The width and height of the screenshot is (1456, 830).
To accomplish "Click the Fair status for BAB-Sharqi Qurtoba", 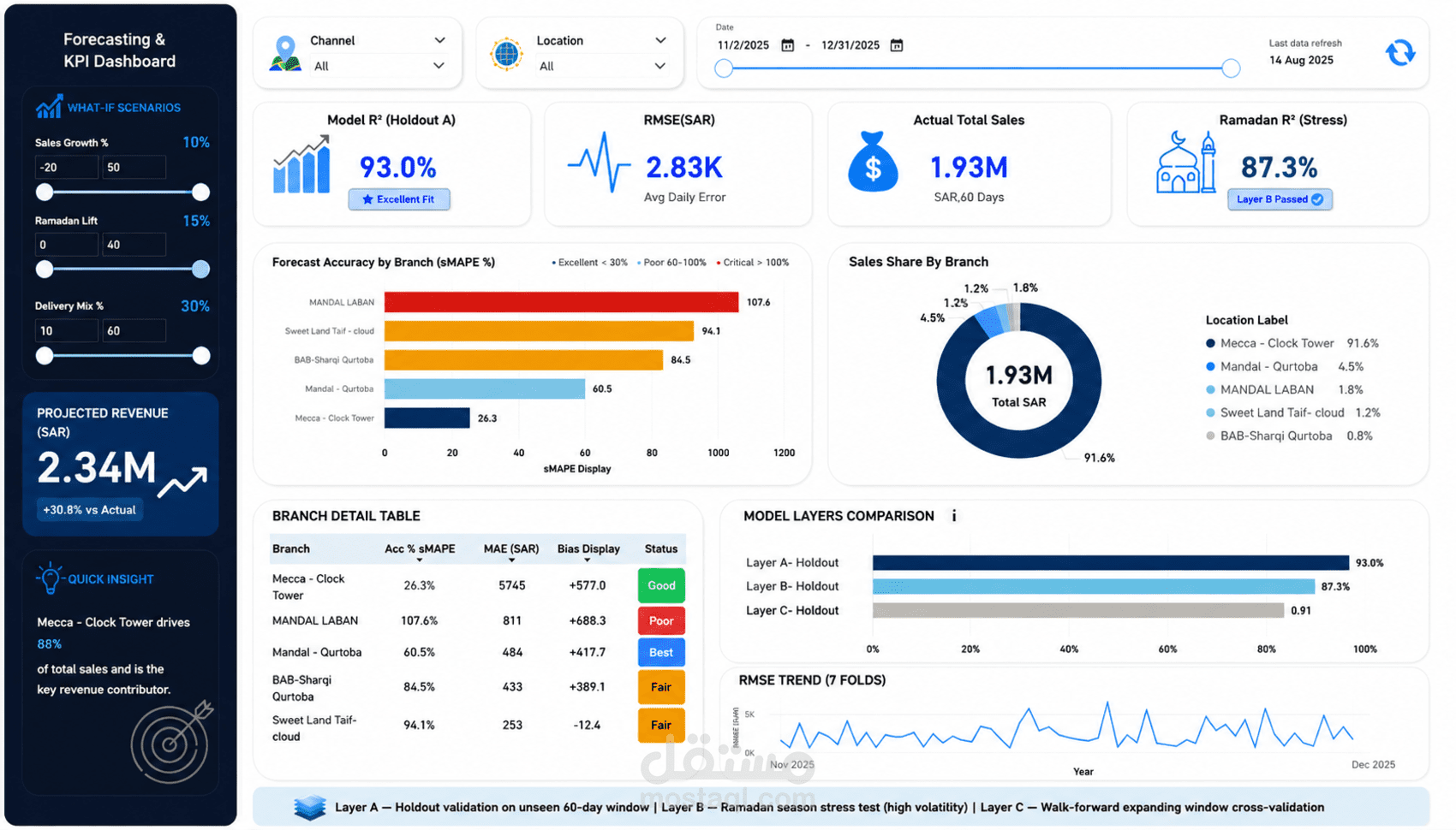I will (661, 687).
